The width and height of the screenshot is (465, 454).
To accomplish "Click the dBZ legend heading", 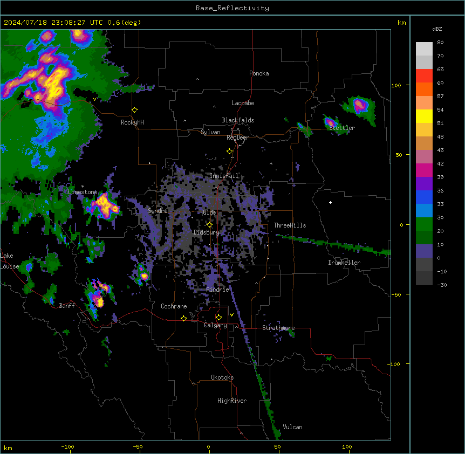I will tap(437, 29).
